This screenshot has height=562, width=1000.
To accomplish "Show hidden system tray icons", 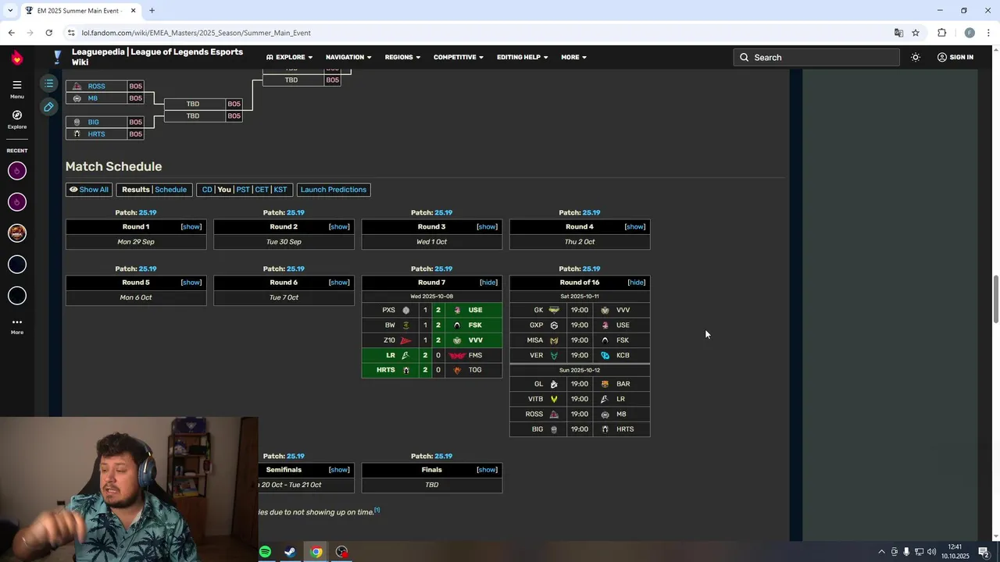I will 881,552.
